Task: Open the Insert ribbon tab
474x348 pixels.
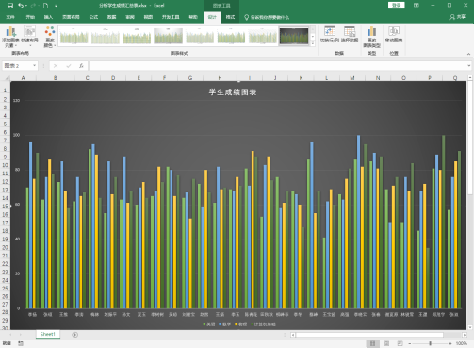Action: (x=48, y=17)
